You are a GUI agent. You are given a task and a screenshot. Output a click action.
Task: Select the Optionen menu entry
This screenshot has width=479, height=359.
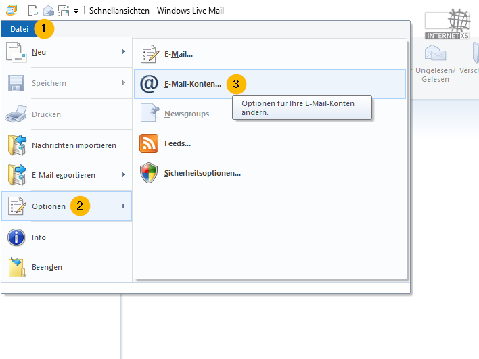click(x=66, y=206)
